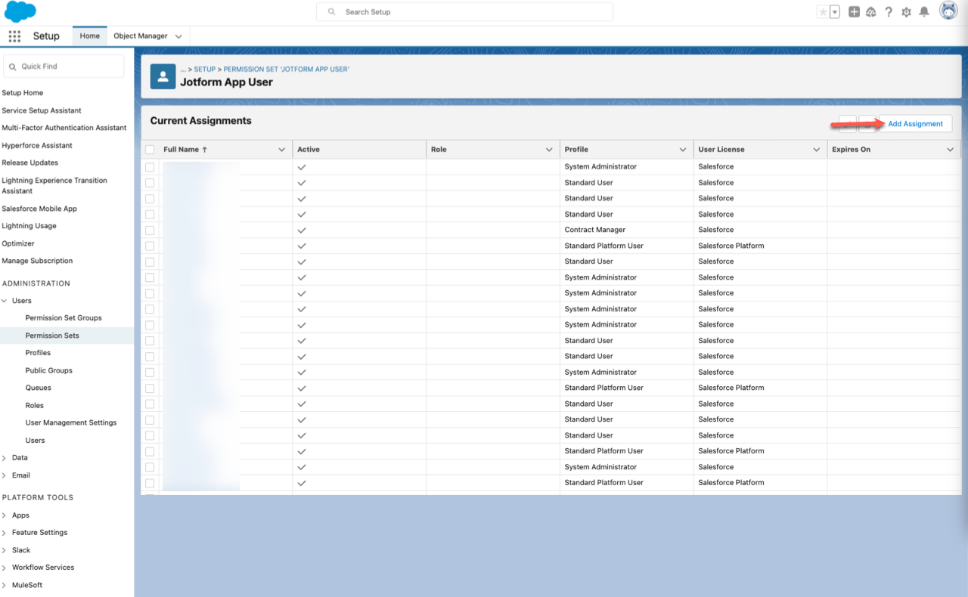Expand the Apps section
Image resolution: width=968 pixels, height=597 pixels.
tap(5, 515)
